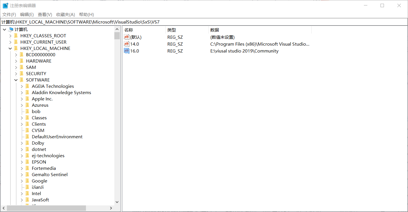
Task: Expand the BCD00000000 key
Action: tap(16, 55)
